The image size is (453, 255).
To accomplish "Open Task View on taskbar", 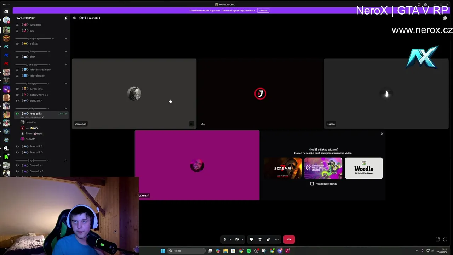I will click(210, 251).
